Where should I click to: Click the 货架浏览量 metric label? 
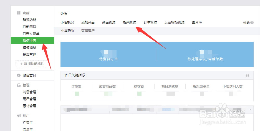(x=201, y=87)
